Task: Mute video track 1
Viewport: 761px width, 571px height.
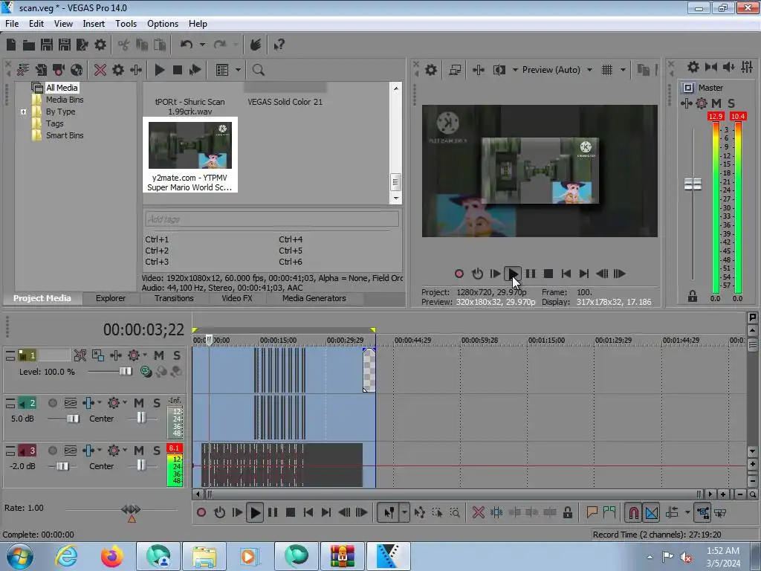Action: coord(159,355)
